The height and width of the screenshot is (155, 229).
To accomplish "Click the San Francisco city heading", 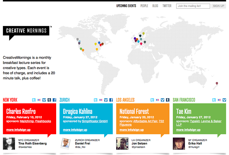I will [x=184, y=100].
